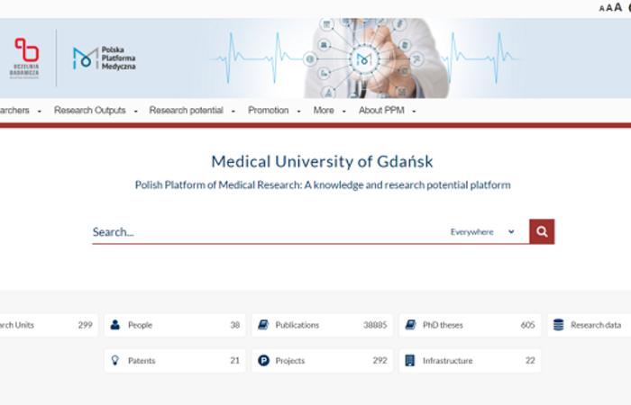
Task: Click the Polska Platforma Medyczna logo
Action: [x=105, y=58]
